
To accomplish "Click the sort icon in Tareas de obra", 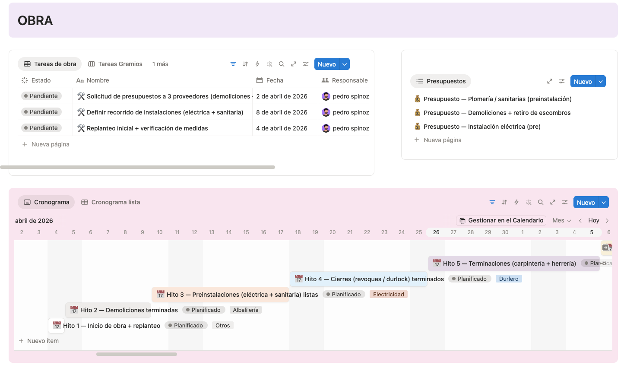I will (245, 64).
